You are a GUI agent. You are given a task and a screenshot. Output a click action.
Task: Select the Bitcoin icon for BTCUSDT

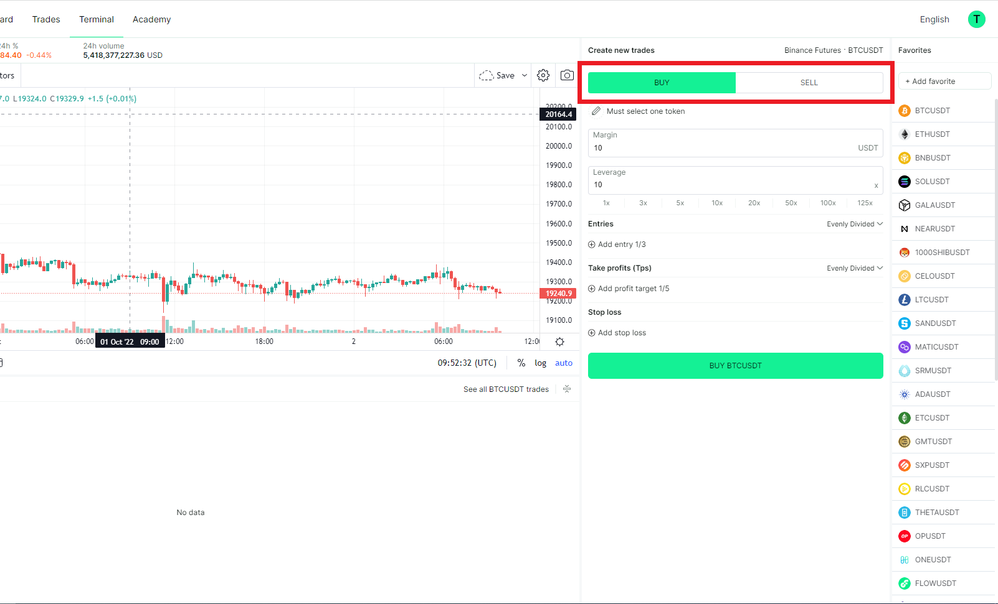pyautogui.click(x=905, y=111)
